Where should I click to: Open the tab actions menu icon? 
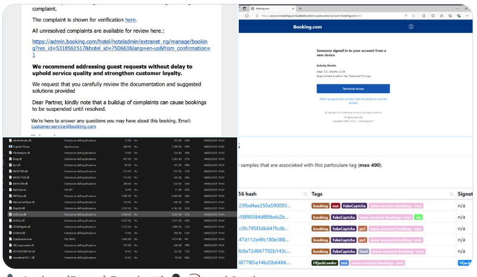click(x=244, y=8)
